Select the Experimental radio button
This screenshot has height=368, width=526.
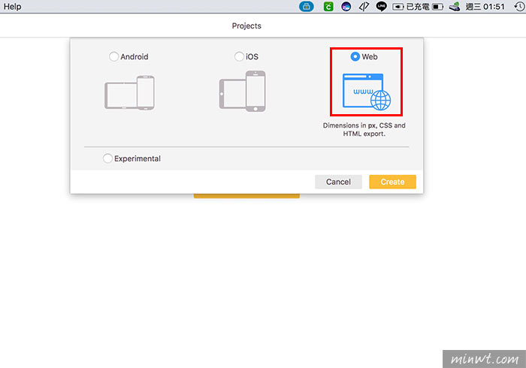(x=107, y=158)
